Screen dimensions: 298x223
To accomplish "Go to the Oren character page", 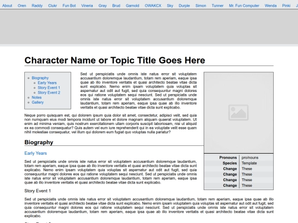I will [22, 6].
